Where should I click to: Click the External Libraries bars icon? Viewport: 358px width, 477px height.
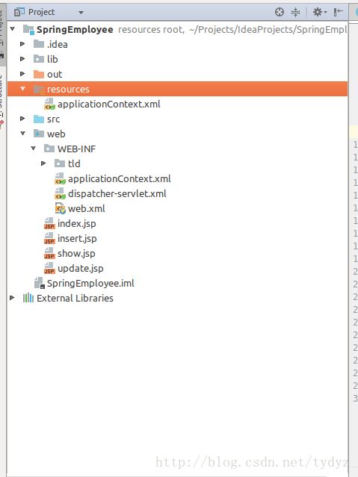click(28, 298)
